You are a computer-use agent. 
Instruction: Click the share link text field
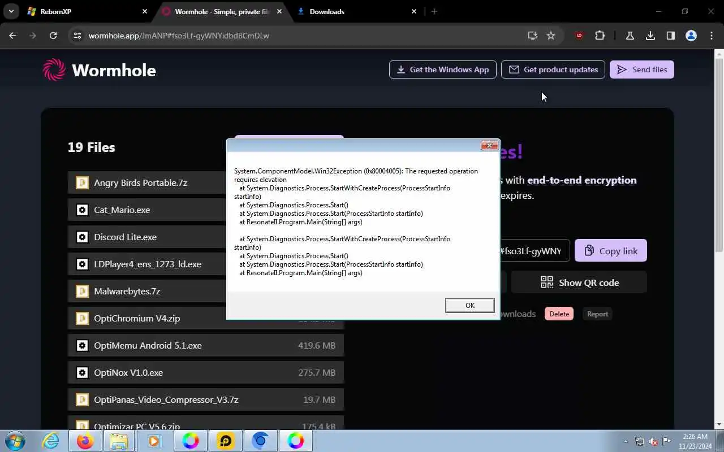[535, 250]
